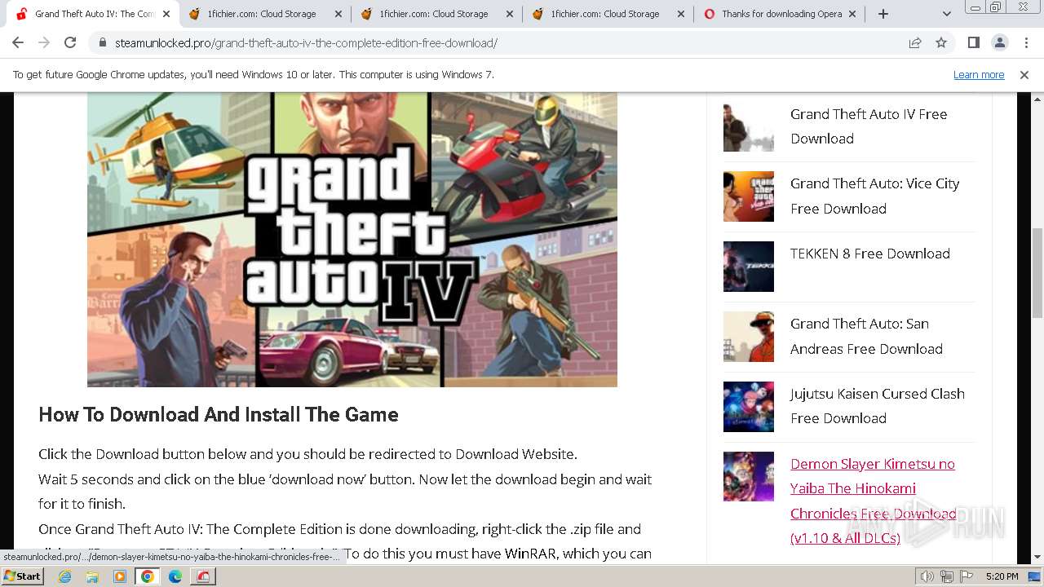Open Grand Theft Auto: Vice City Free Download

point(874,196)
